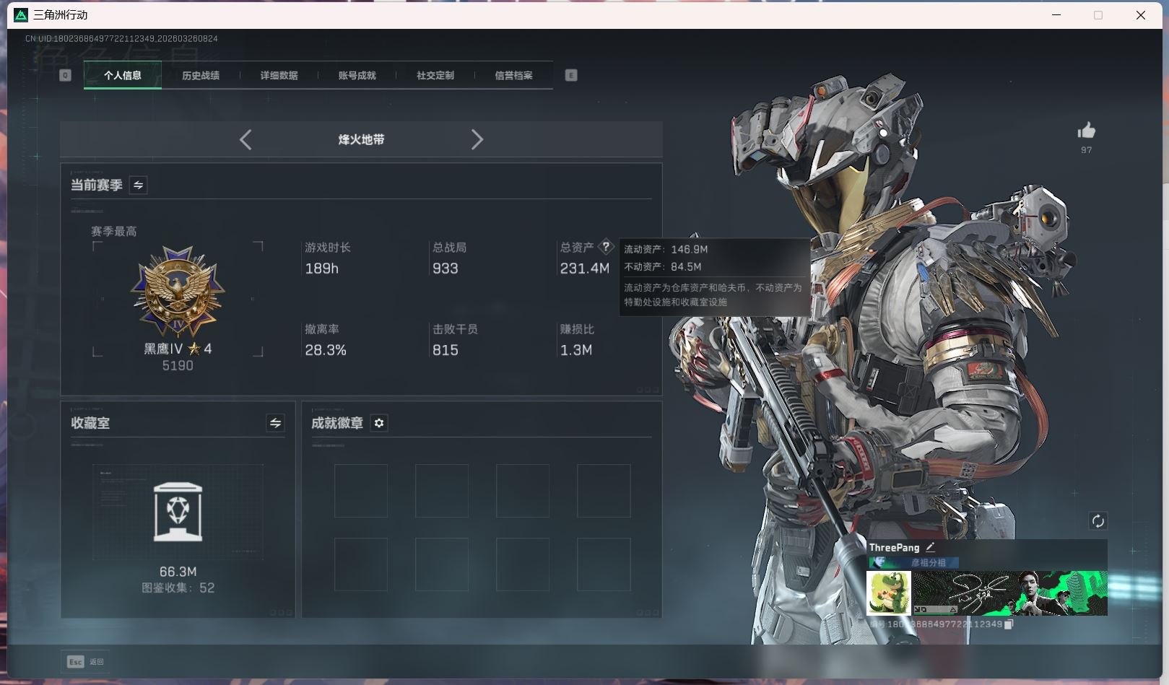The width and height of the screenshot is (1169, 685).
Task: Toggle the 当前赛季 season switch button
Action: 138,186
